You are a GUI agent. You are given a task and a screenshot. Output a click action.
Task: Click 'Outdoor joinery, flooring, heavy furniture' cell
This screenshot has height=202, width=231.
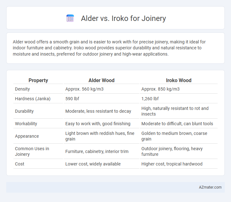pyautogui.click(x=172, y=151)
